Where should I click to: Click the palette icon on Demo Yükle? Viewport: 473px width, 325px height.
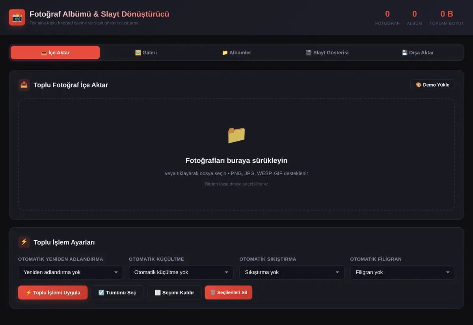coord(419,85)
